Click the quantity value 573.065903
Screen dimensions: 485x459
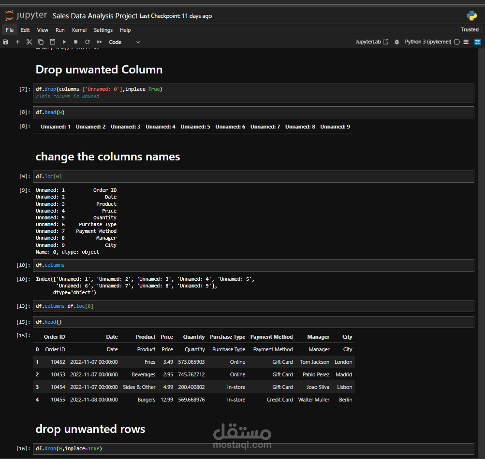(x=191, y=362)
